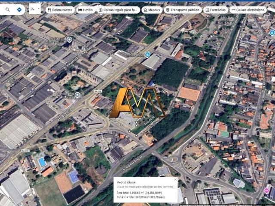Screen dimensions: 275x206
Task: Click the Clique no mapa para adicionar hint text
Action: coord(145,187)
